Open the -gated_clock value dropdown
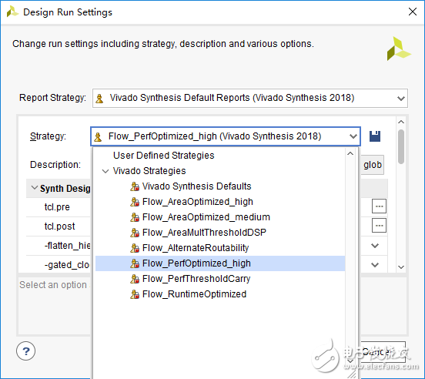 [375, 264]
